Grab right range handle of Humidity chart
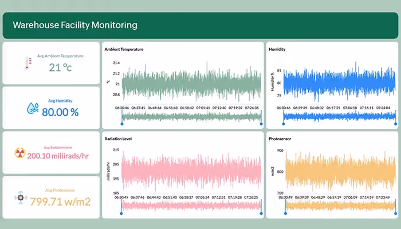 tap(396, 124)
